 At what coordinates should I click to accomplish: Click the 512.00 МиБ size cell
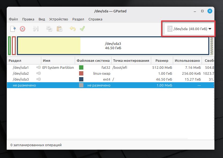click(162, 68)
